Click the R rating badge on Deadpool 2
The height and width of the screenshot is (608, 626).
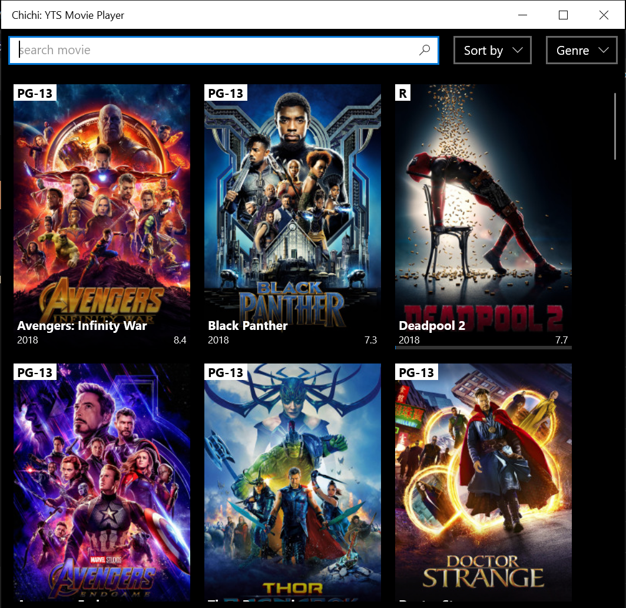tap(403, 92)
